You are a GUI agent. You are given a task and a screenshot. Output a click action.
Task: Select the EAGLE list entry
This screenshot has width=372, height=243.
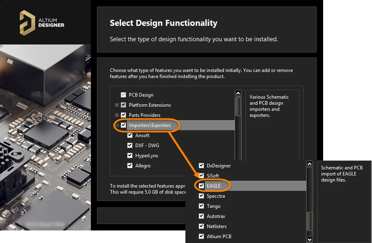tap(214, 186)
